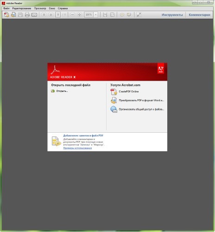
Task: Click the page number input field
Action: pos(58,15)
